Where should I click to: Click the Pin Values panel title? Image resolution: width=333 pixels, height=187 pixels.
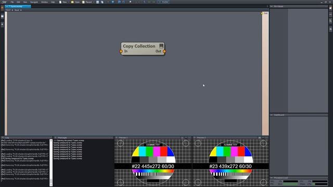(x=278, y=7)
